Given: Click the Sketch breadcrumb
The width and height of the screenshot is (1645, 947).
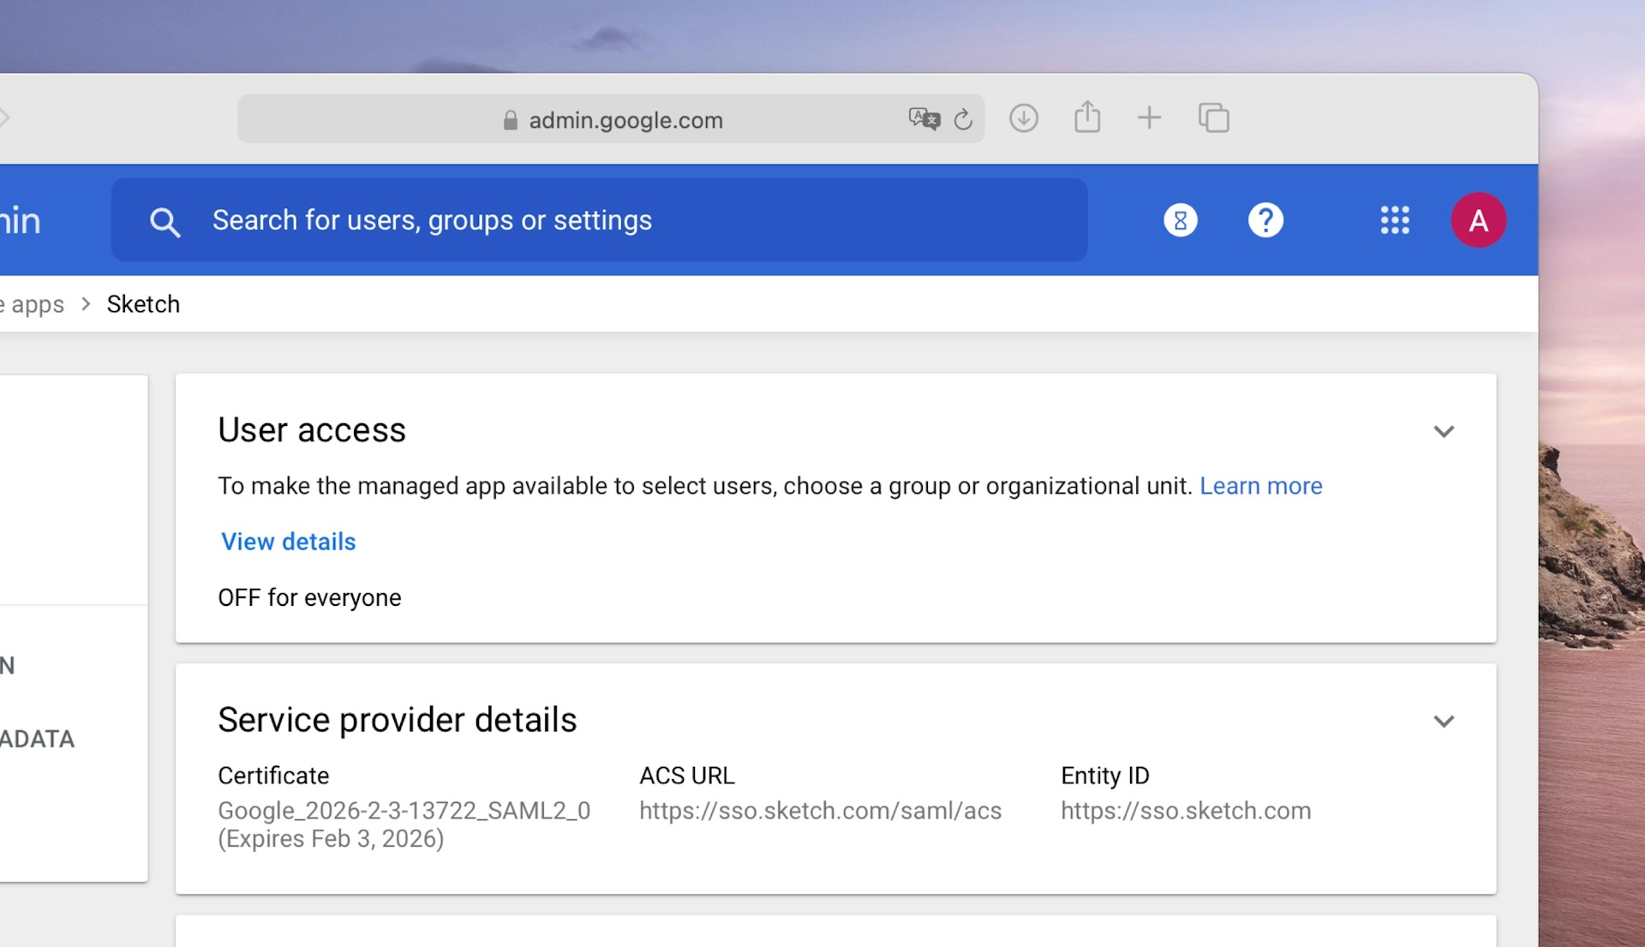Looking at the screenshot, I should tap(143, 304).
